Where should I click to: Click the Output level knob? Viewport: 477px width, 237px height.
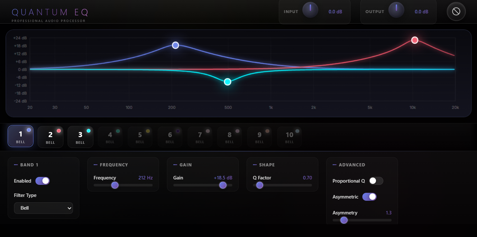pyautogui.click(x=396, y=10)
